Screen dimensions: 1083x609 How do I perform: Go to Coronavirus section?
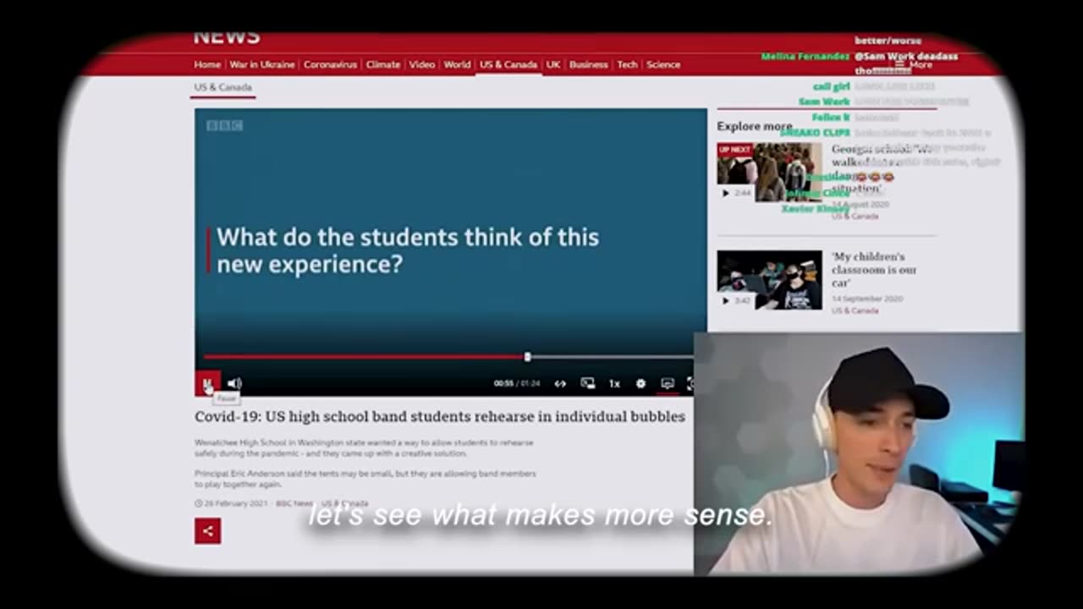click(330, 64)
